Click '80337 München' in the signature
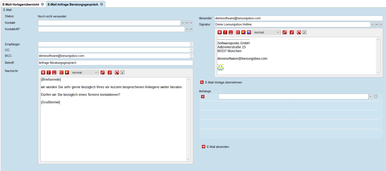This screenshot has width=386, height=171. click(x=229, y=51)
